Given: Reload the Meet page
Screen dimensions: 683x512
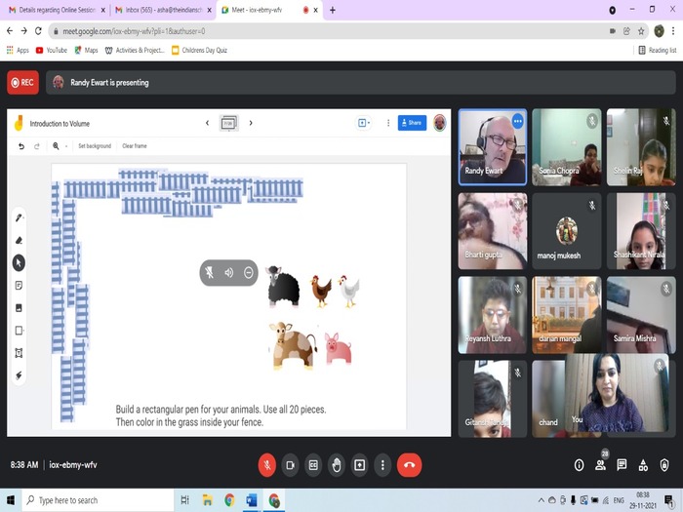Looking at the screenshot, I should click(x=38, y=31).
